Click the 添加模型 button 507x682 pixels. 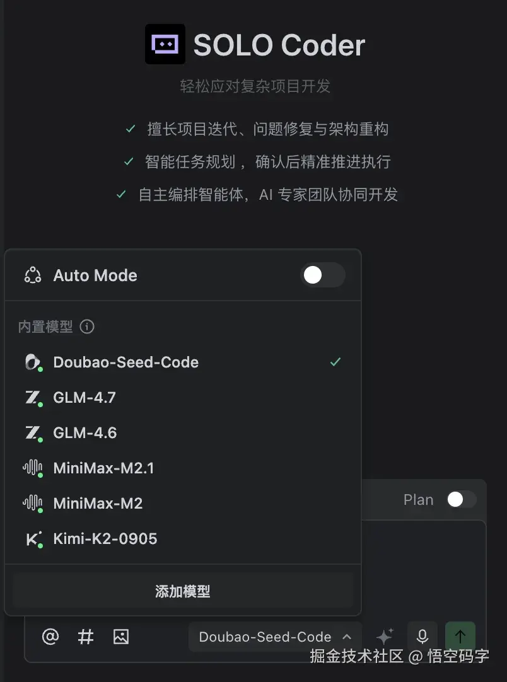point(183,591)
